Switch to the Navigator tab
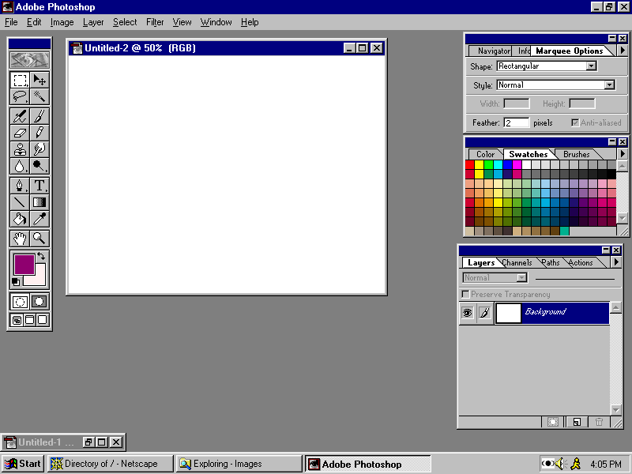 coord(494,51)
